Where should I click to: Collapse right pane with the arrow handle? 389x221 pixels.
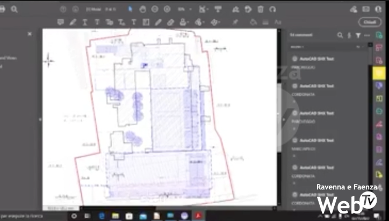284,119
